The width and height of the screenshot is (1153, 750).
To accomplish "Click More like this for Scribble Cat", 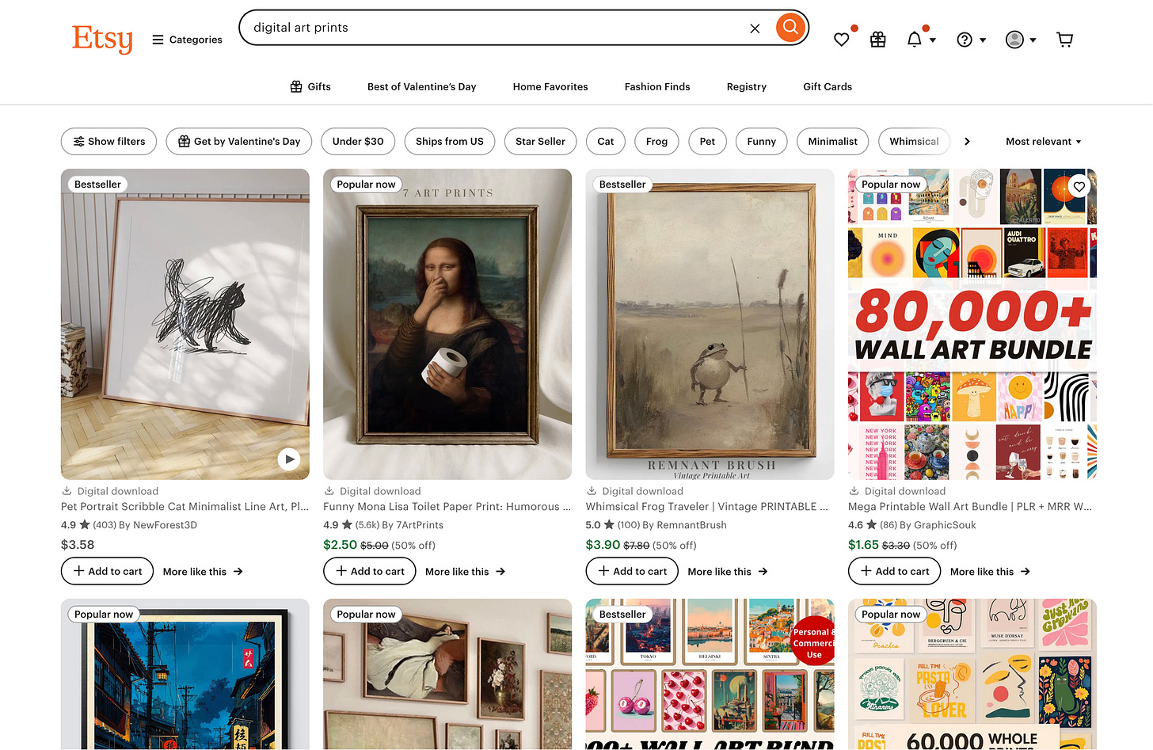I will click(x=203, y=572).
